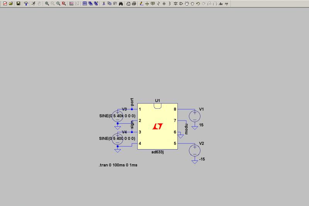Screen dimensions: 309x206
Task: Select voltage source V4 symbol
Action: tap(118, 139)
